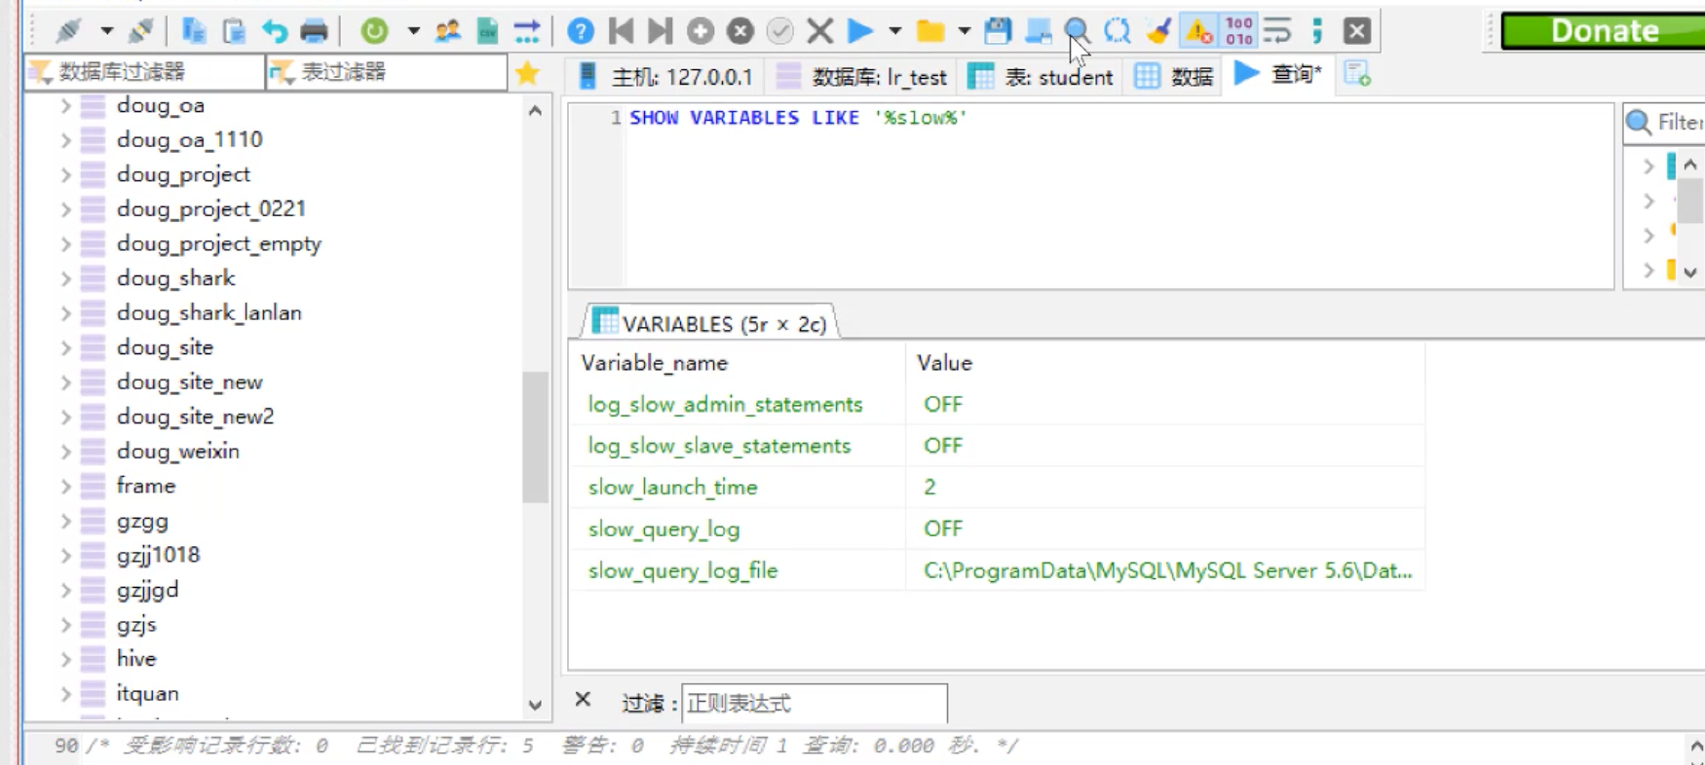Click the insert row plus icon
Image resolution: width=1705 pixels, height=765 pixels.
pos(700,31)
